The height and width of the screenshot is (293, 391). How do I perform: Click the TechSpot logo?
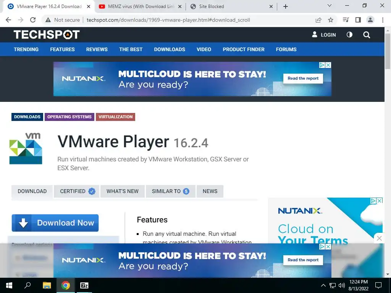pyautogui.click(x=47, y=35)
